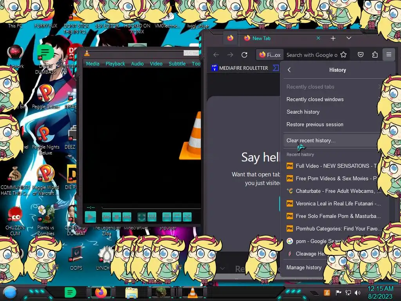Go back with Firefox back arrow
Image resolution: width=401 pixels, height=301 pixels.
click(x=216, y=55)
